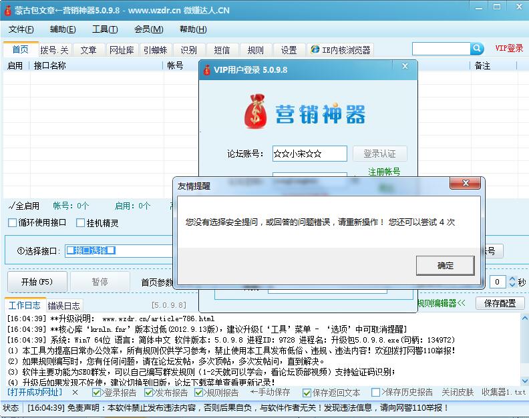The image size is (529, 418).
Task: Click 确定 in the 友情提醒 dialog
Action: [x=446, y=266]
